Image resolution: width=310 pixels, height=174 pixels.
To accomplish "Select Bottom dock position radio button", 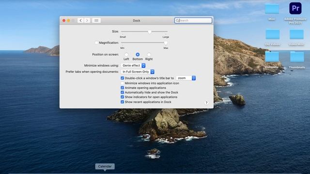I will point(138,55).
